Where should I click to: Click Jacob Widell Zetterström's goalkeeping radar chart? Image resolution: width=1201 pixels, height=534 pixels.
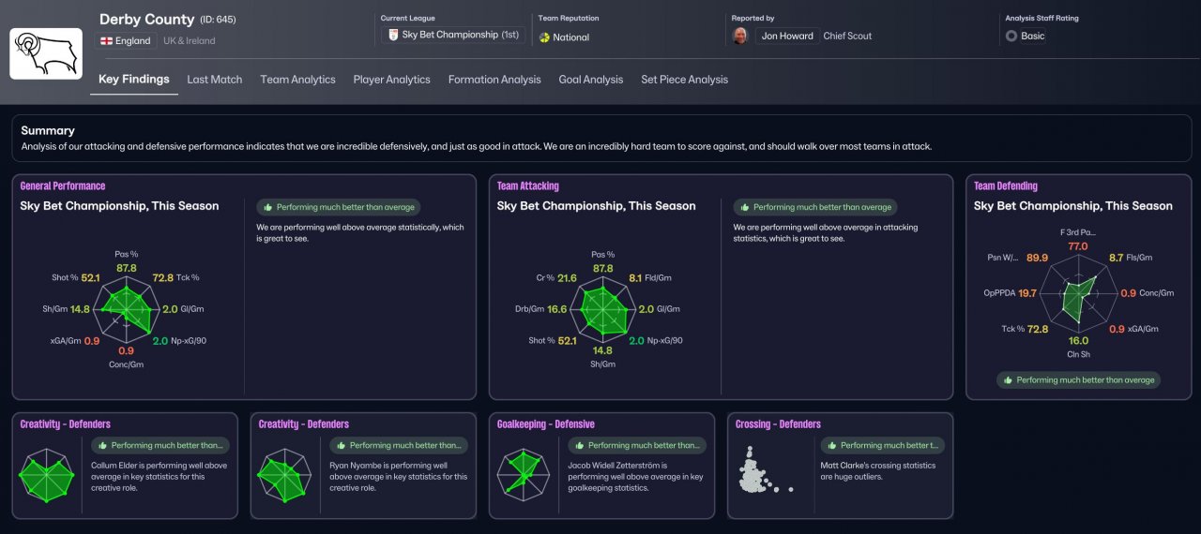pyautogui.click(x=523, y=475)
